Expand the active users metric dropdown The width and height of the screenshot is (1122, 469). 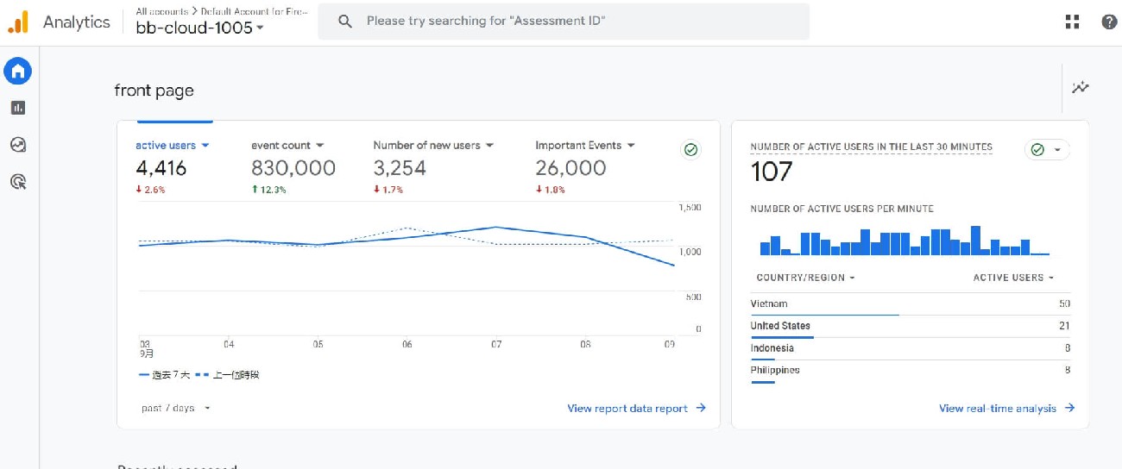pyautogui.click(x=205, y=146)
